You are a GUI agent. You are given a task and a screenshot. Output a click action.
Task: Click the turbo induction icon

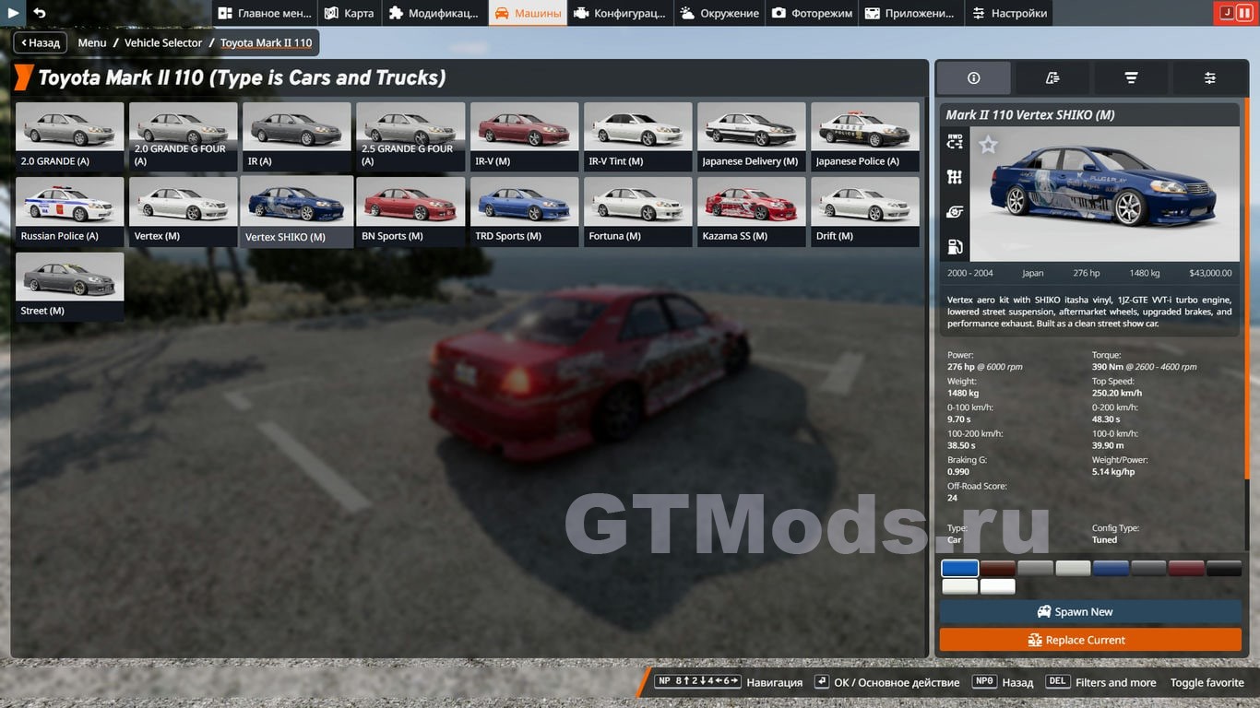[x=955, y=212]
